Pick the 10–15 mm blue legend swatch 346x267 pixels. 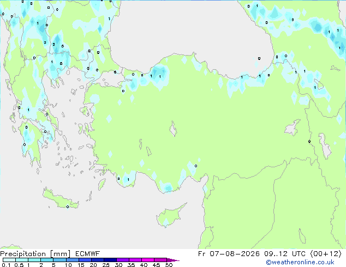click(x=72, y=260)
